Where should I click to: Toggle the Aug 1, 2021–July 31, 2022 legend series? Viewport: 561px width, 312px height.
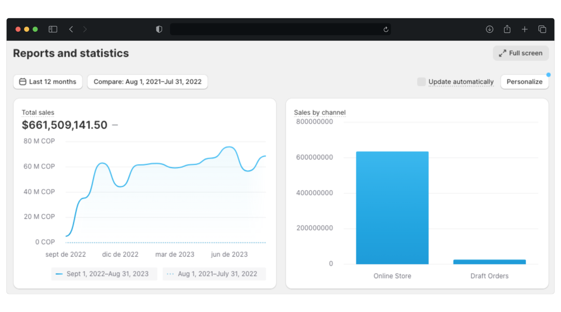pyautogui.click(x=214, y=274)
